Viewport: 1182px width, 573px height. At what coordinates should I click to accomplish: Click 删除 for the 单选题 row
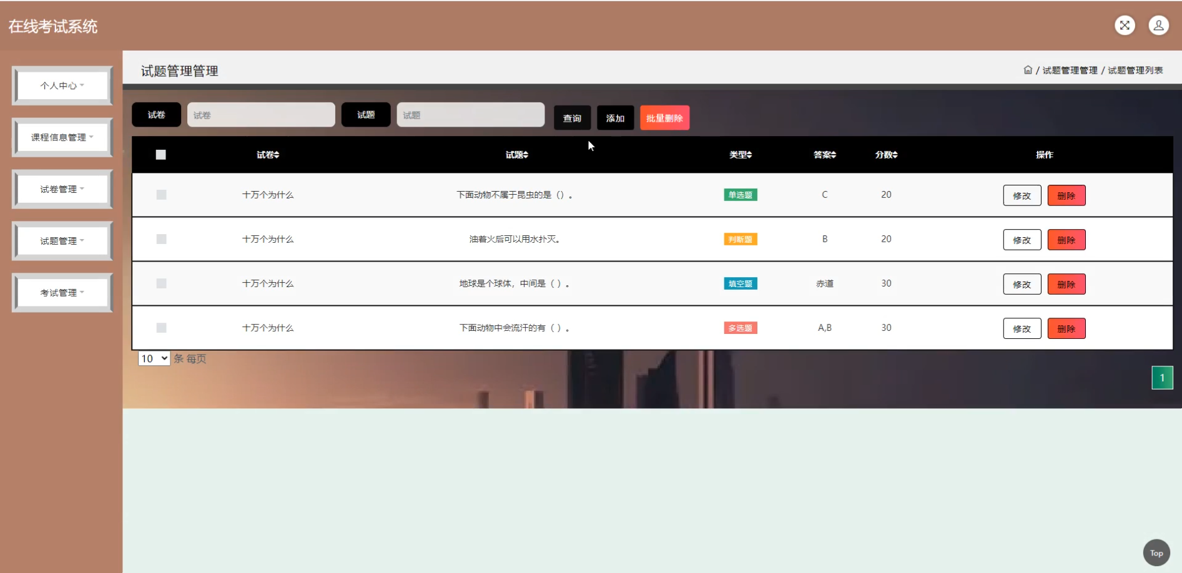click(1066, 195)
